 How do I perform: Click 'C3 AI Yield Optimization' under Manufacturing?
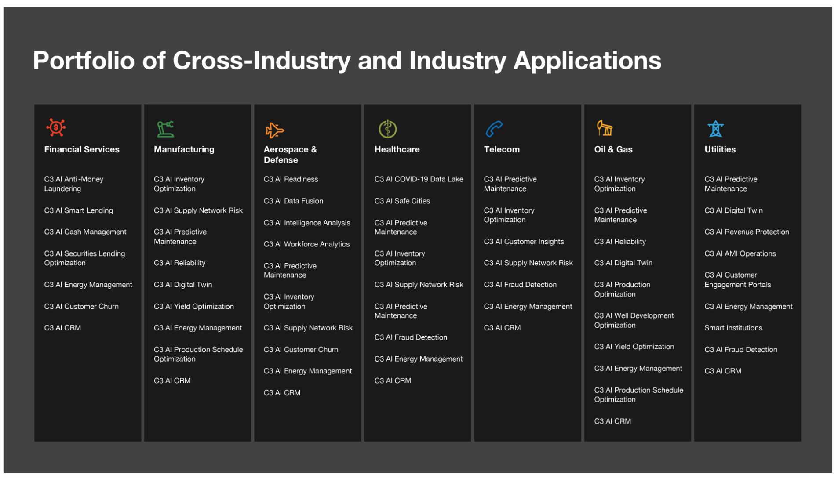[x=194, y=307]
